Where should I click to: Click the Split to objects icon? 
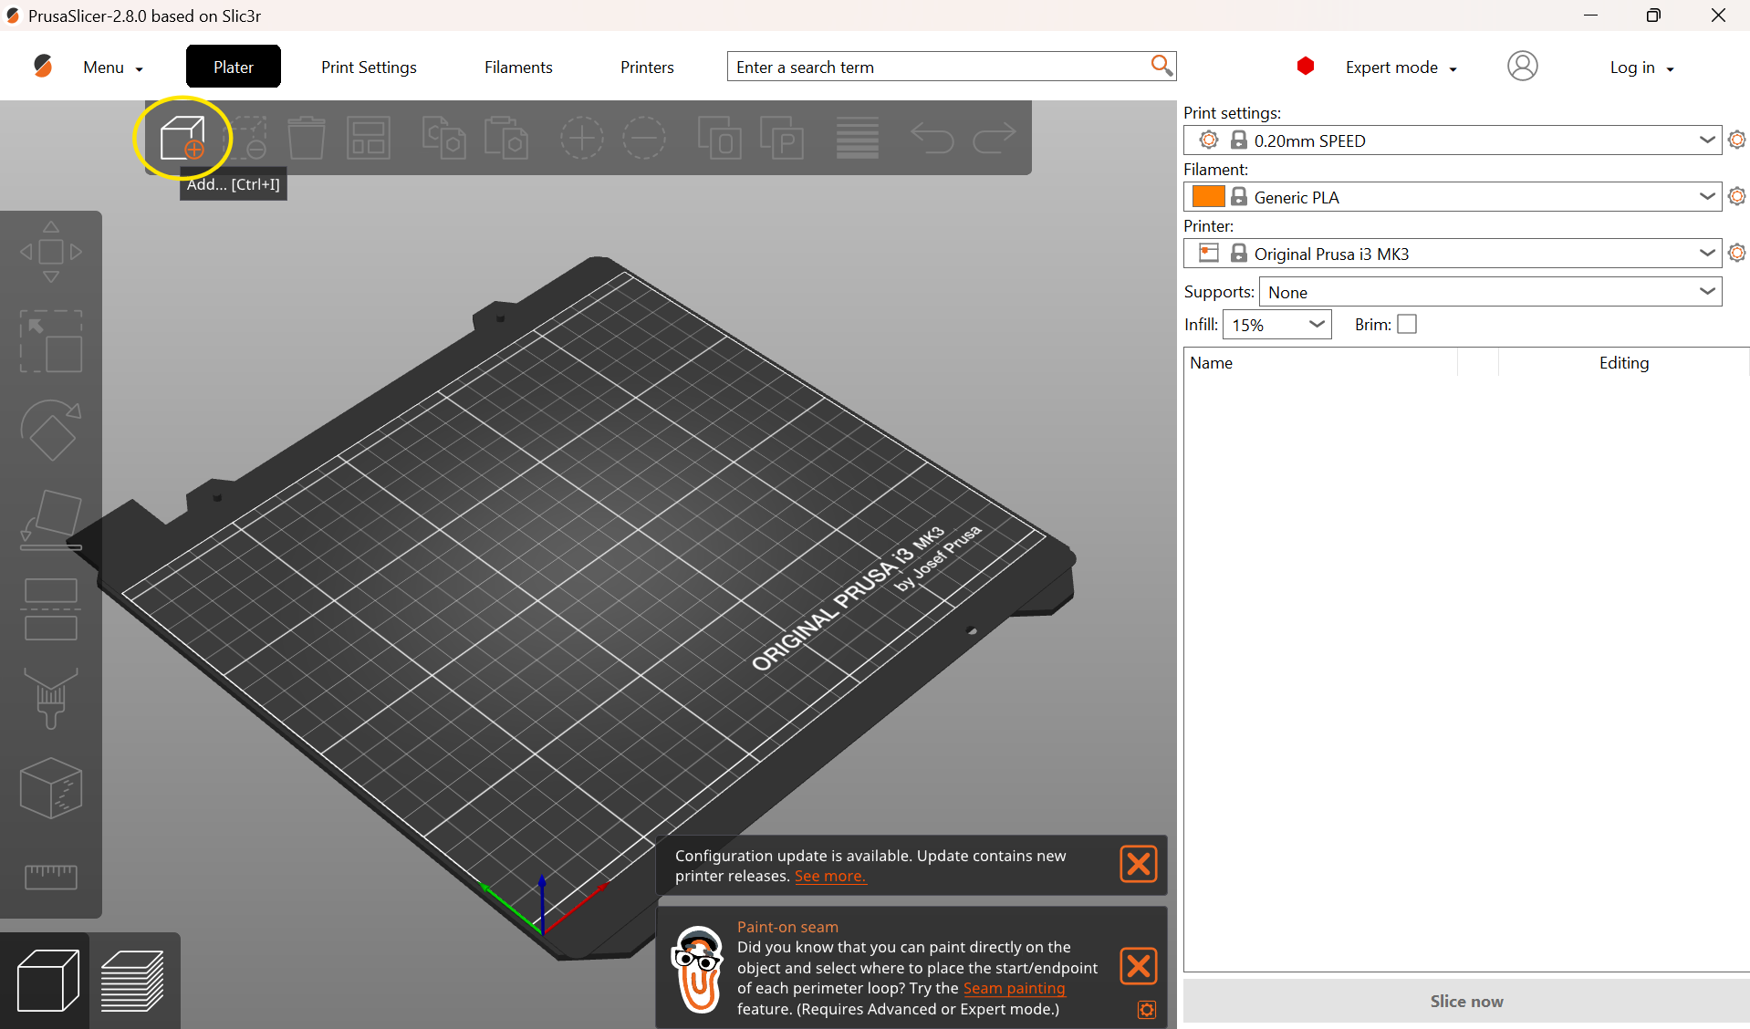click(x=720, y=138)
